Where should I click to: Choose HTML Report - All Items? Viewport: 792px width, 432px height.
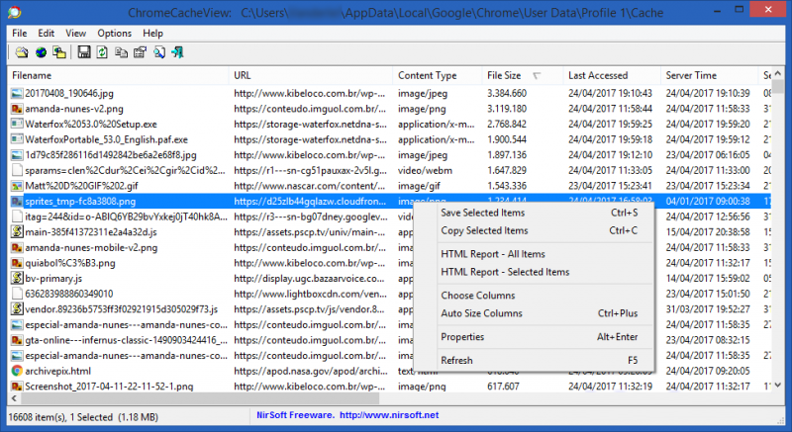(492, 254)
